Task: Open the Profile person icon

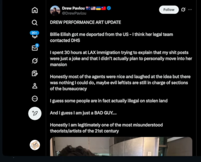Action: coord(35,86)
